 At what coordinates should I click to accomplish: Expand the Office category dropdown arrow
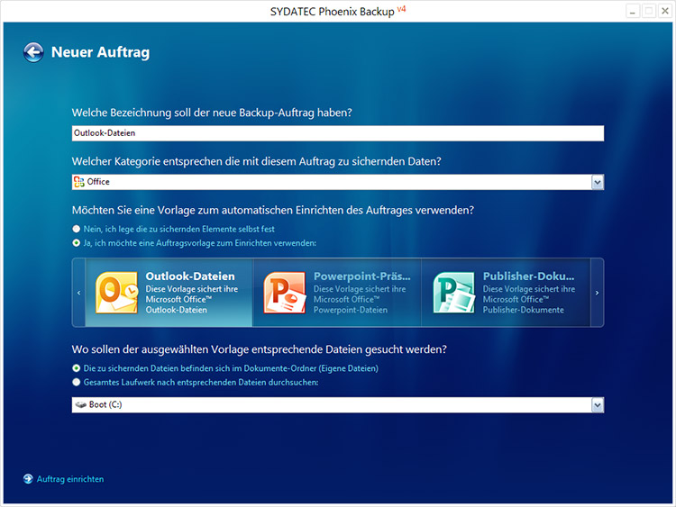click(597, 182)
